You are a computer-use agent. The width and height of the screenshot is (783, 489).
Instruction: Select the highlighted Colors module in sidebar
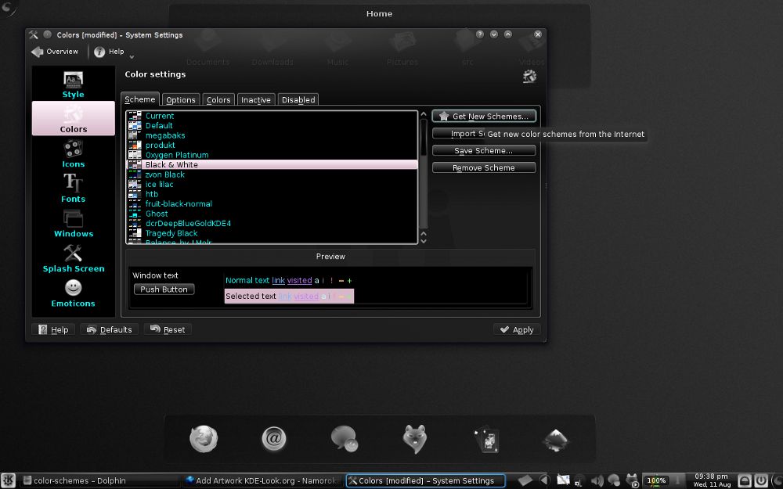pyautogui.click(x=73, y=118)
